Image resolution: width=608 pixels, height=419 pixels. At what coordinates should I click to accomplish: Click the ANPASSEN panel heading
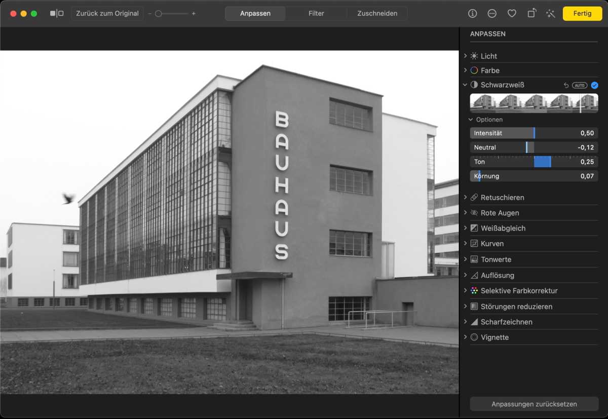pos(488,34)
